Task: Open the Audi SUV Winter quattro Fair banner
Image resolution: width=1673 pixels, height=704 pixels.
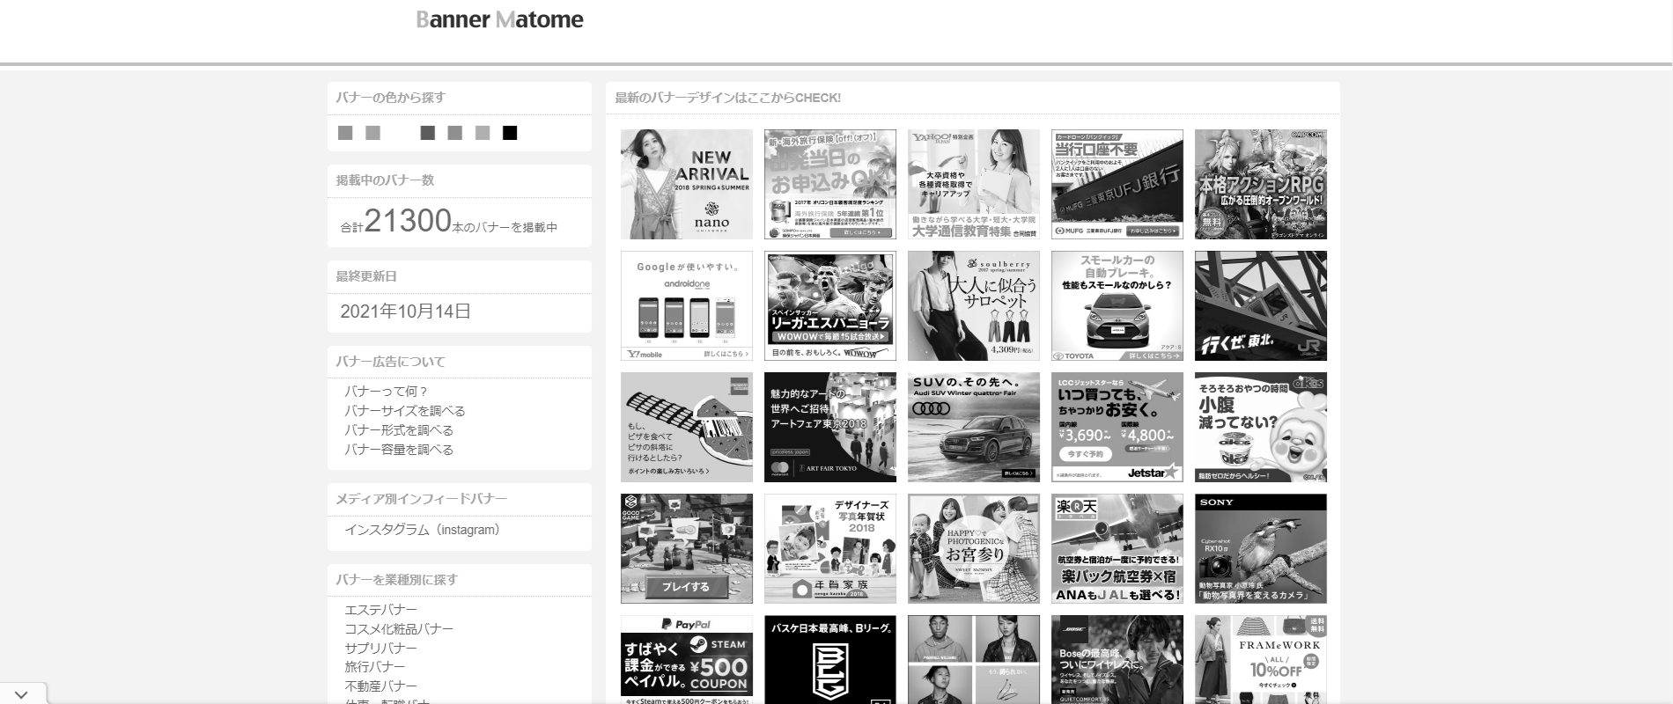Action: (973, 427)
